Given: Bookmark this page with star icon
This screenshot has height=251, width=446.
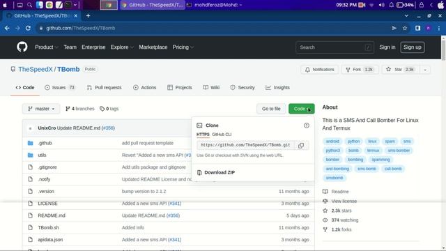Looking at the screenshot, I should coord(405,28).
